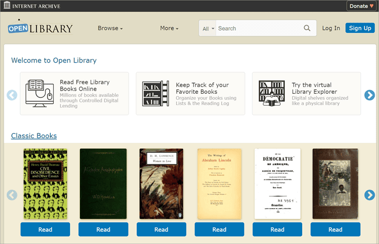379x244 pixels.
Task: Click the Open Library logo
Action: coord(40,27)
